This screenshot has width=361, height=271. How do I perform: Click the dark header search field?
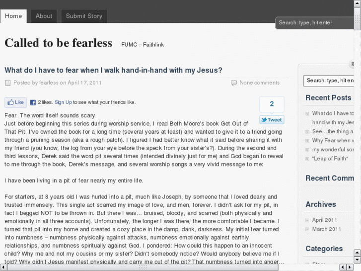[x=314, y=23]
